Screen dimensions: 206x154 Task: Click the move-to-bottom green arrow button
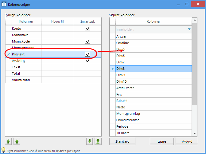(98, 141)
